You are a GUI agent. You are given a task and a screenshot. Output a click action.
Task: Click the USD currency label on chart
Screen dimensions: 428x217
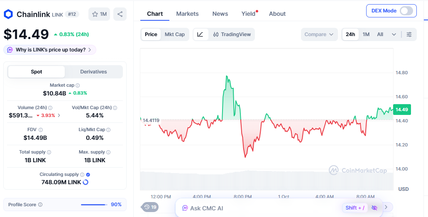point(404,189)
